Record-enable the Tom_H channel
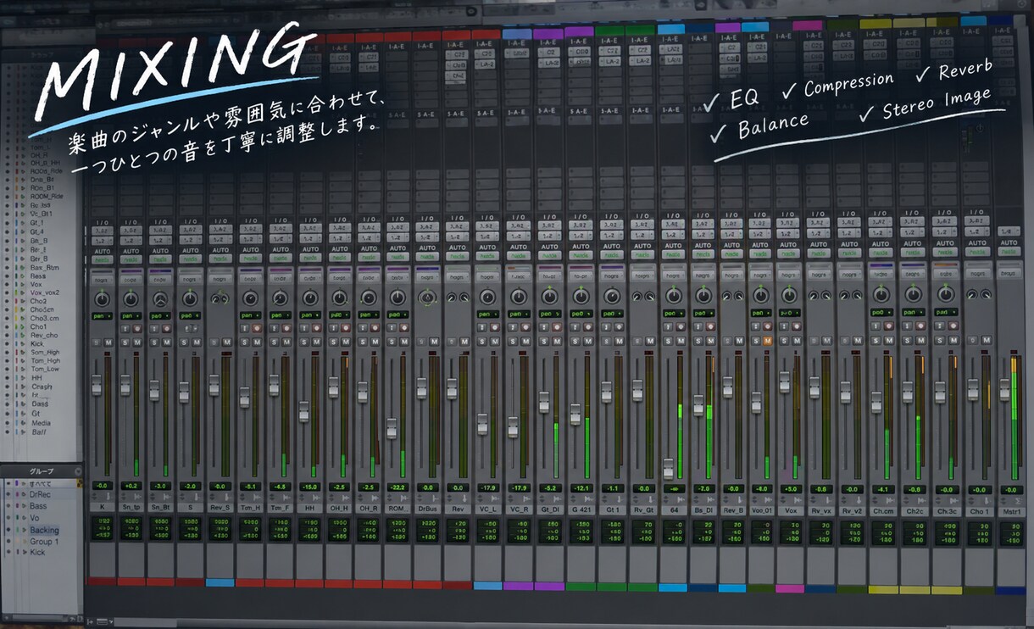The width and height of the screenshot is (1034, 629). pyautogui.click(x=255, y=327)
